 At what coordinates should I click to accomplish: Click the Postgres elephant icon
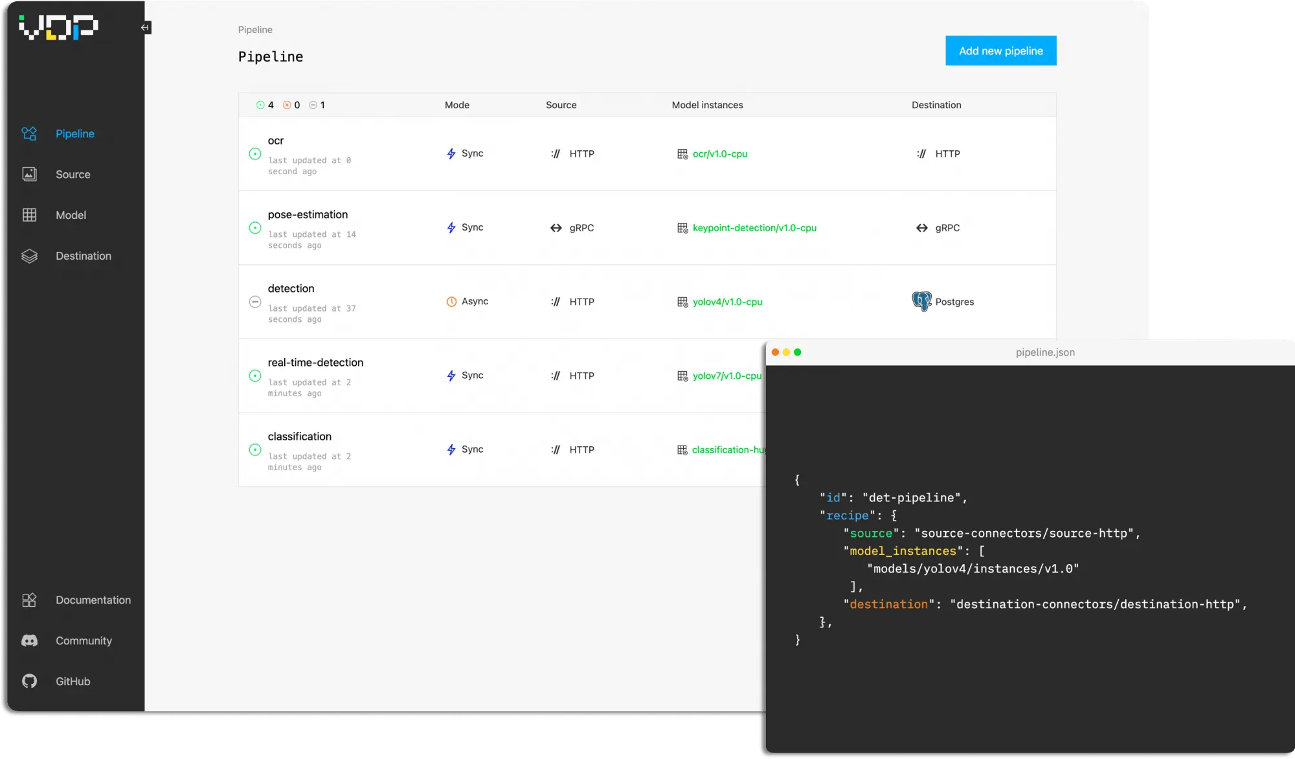point(921,301)
